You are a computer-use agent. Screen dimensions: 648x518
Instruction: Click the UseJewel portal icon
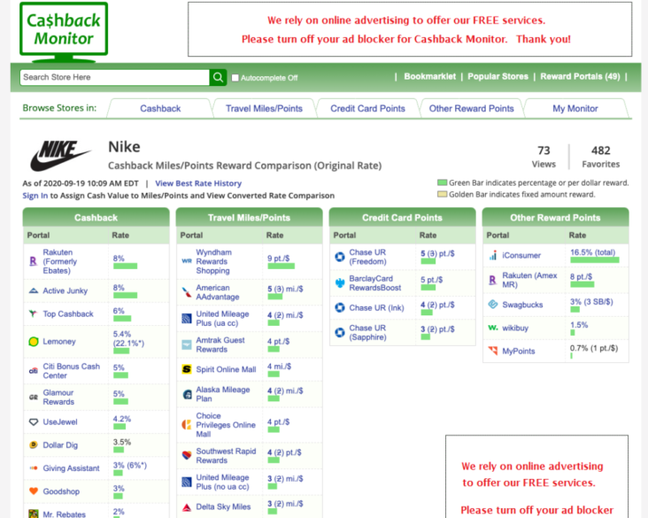(34, 422)
